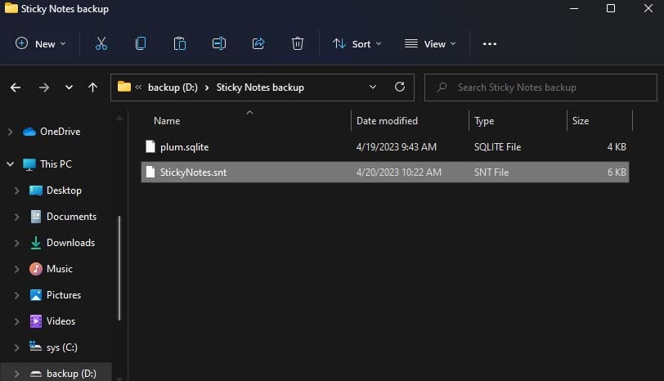Open the See more ellipsis menu

point(490,43)
